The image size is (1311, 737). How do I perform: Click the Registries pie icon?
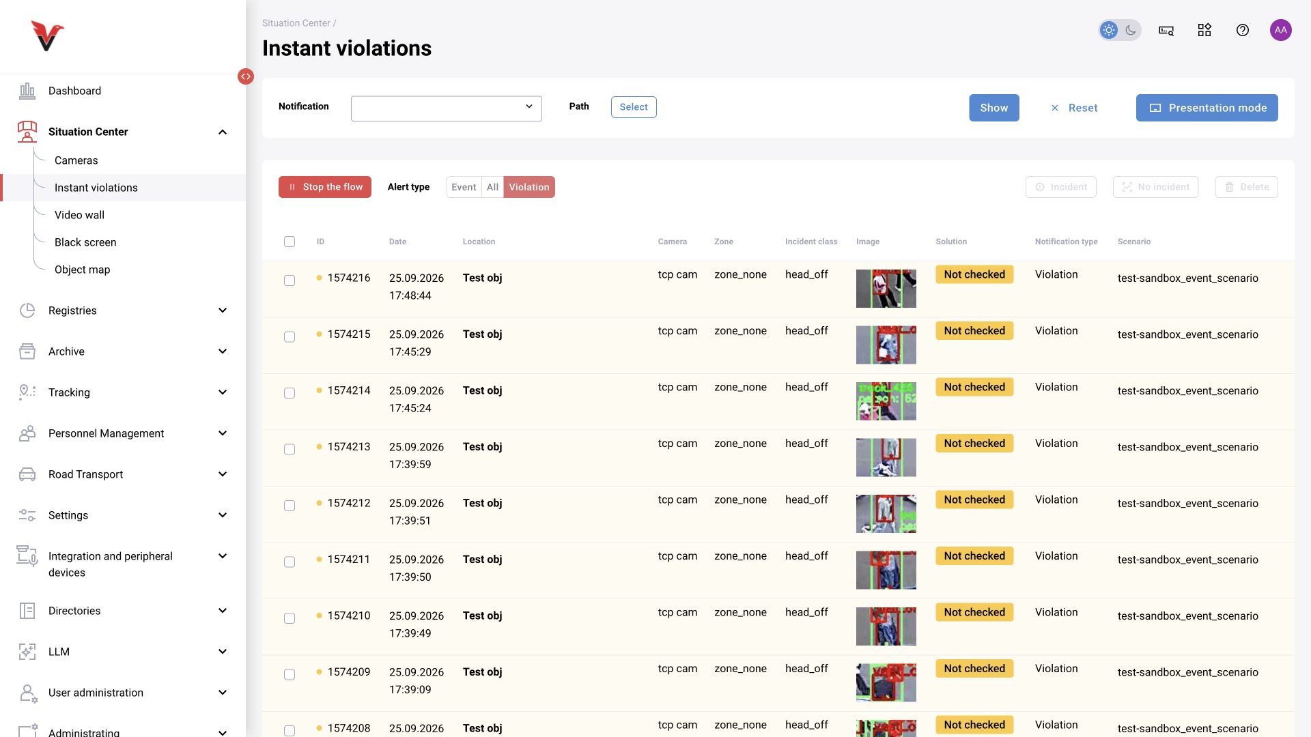27,310
